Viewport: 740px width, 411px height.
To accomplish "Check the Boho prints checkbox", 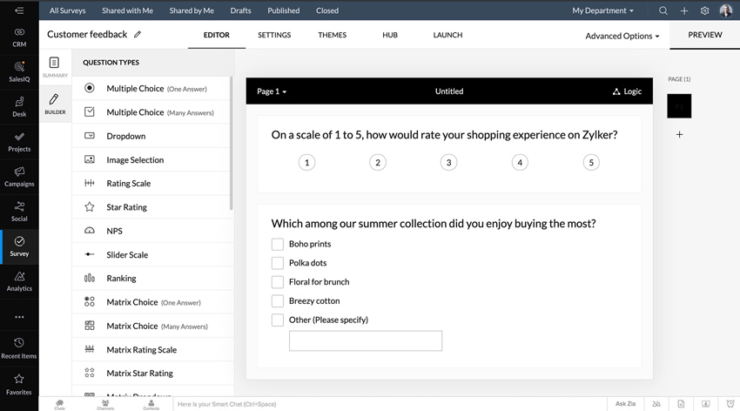I will pos(278,245).
